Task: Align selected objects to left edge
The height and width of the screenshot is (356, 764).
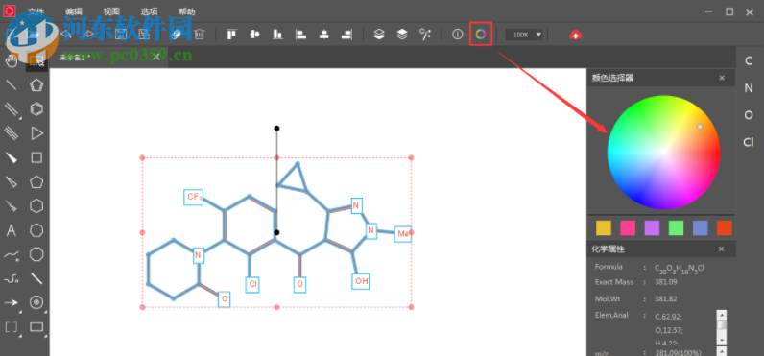Action: (300, 35)
